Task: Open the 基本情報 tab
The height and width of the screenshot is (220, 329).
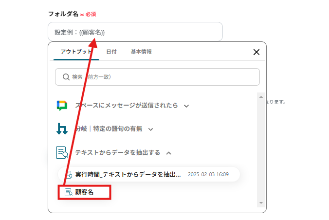Action: coord(141,52)
